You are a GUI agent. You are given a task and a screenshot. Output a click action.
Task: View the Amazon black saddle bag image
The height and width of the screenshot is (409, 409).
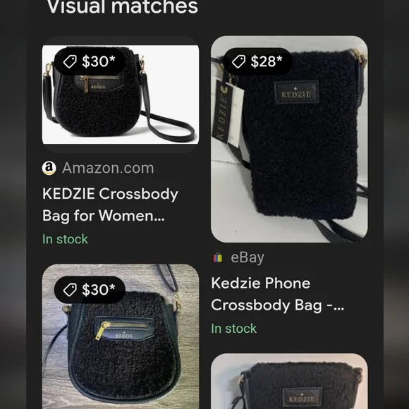[121, 94]
